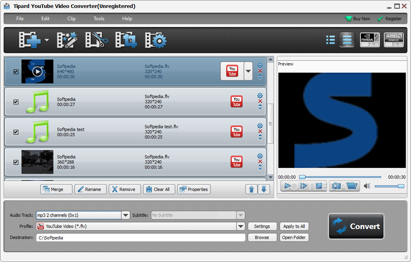Click file list scrollbar up arrow
The image size is (411, 262).
click(x=270, y=59)
